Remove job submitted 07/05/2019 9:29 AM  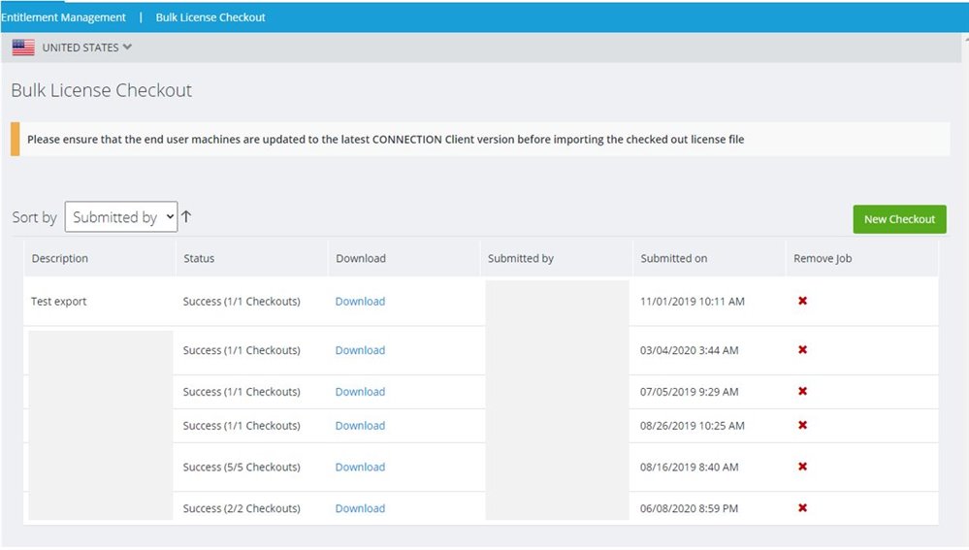pyautogui.click(x=802, y=392)
